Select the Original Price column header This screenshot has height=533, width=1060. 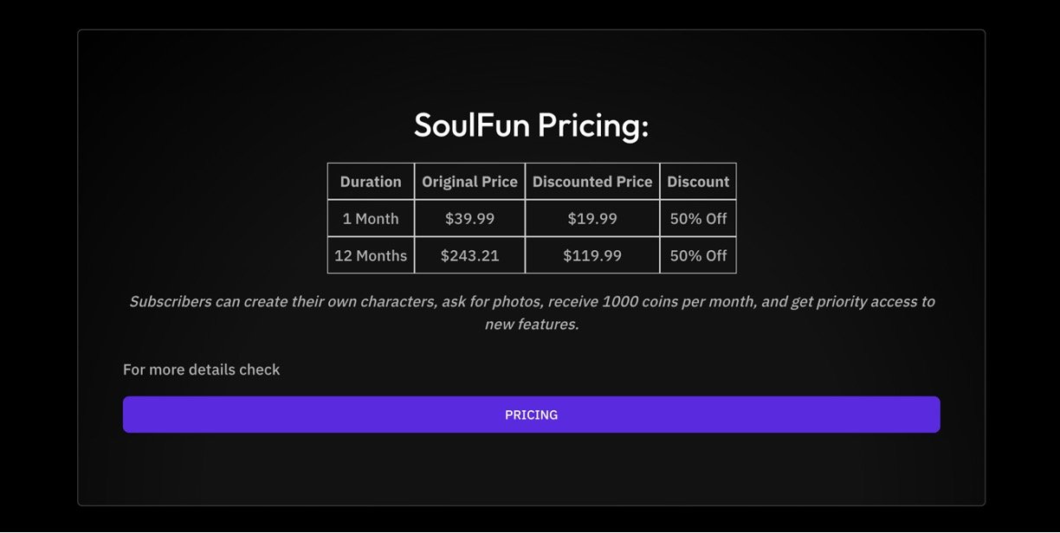point(469,182)
